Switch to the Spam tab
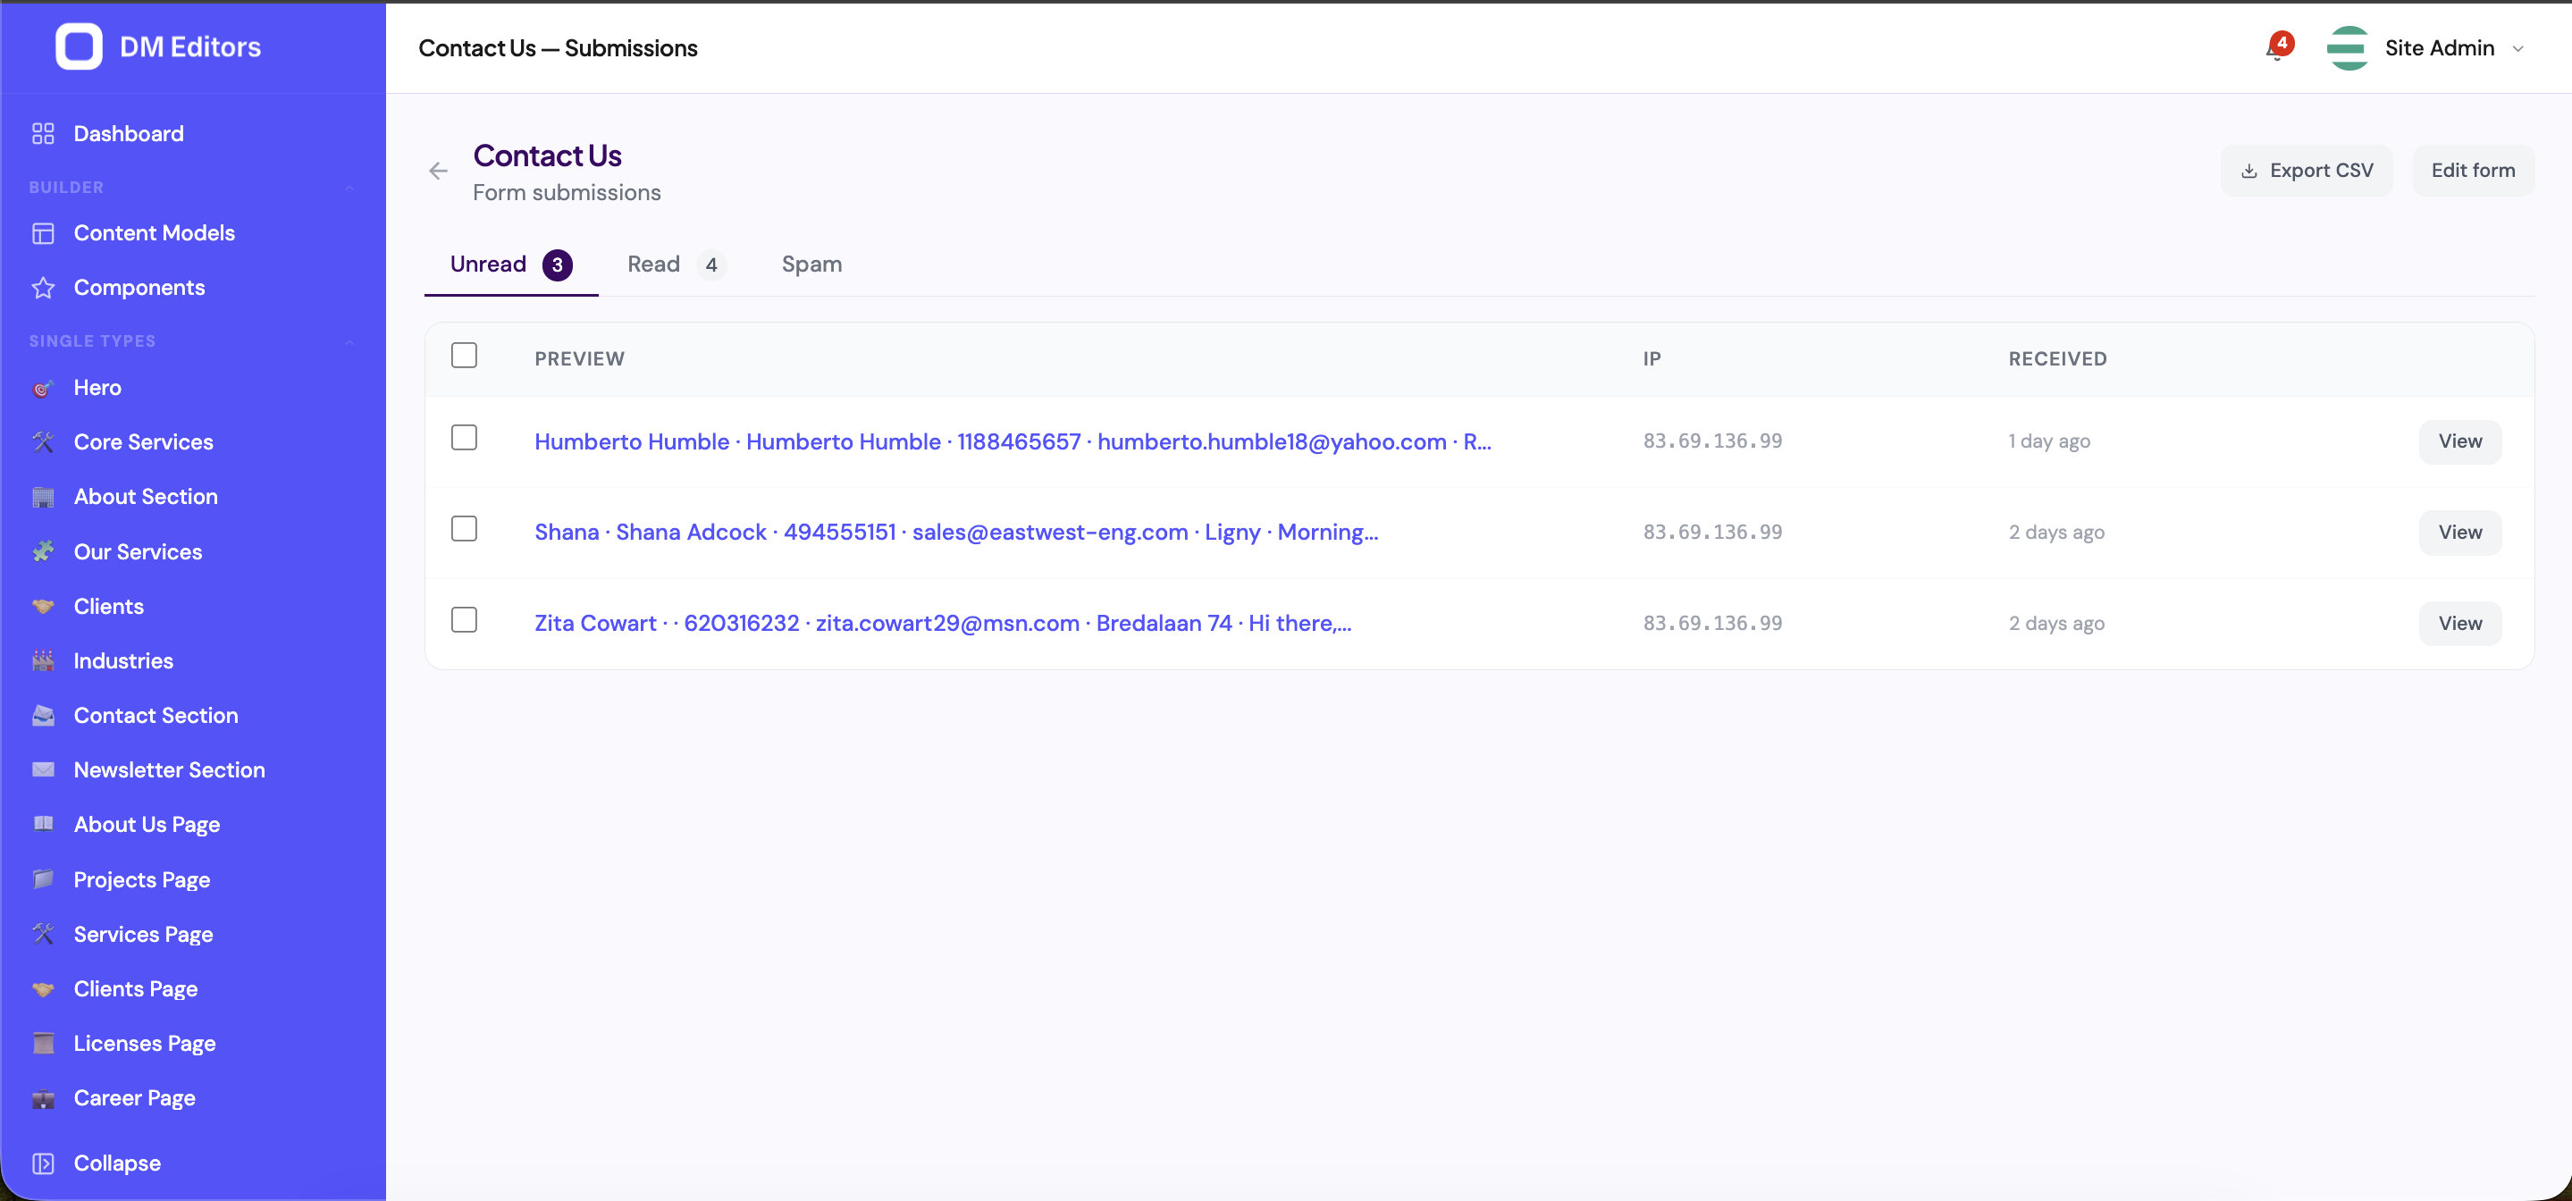 tap(811, 265)
